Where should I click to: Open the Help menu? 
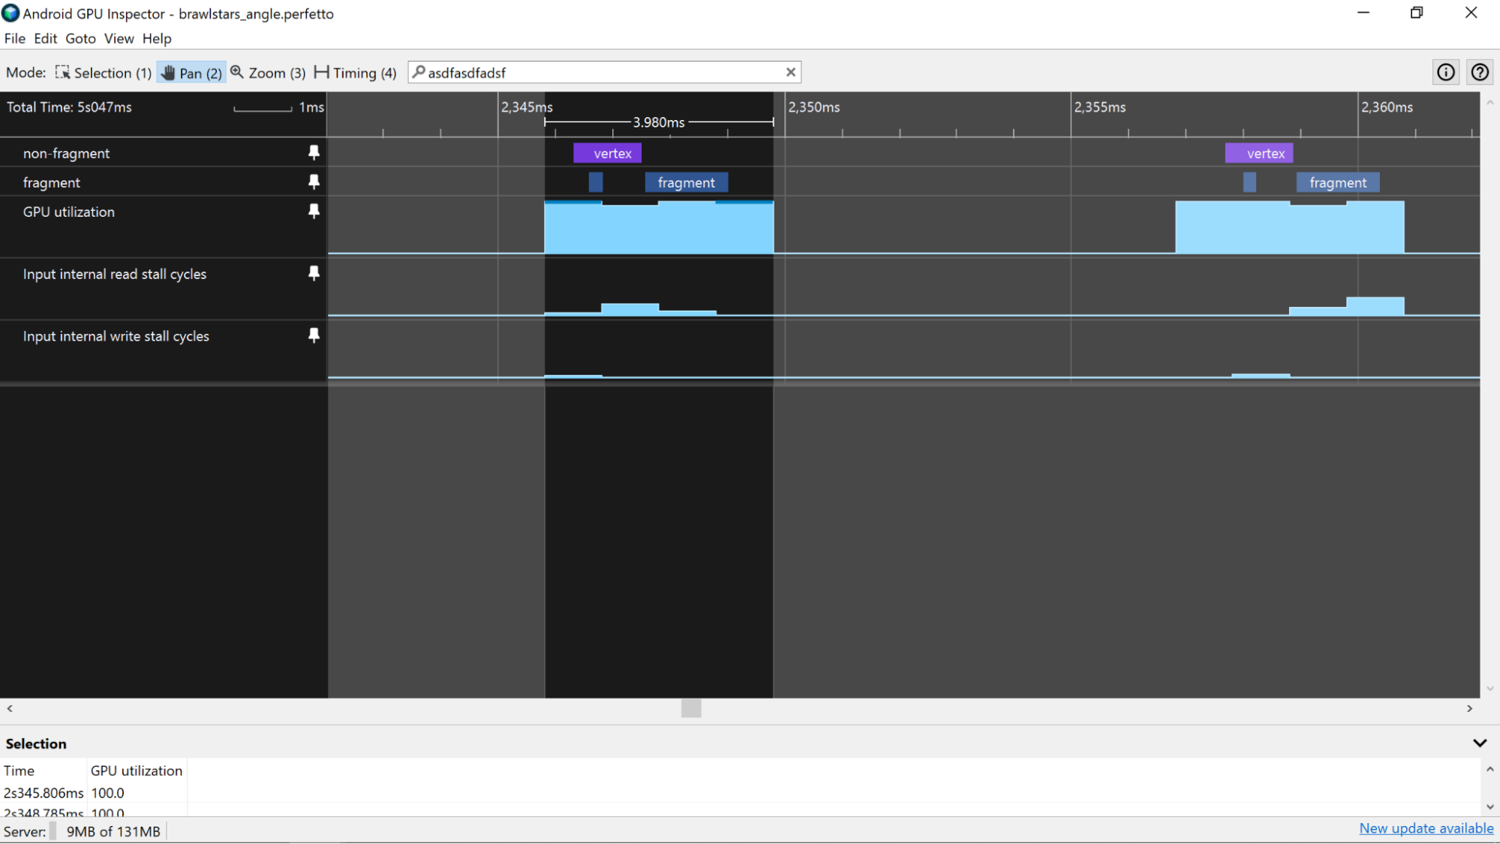pyautogui.click(x=157, y=38)
